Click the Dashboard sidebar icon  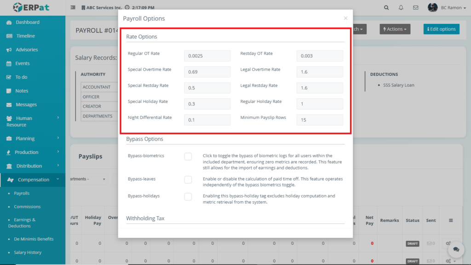pyautogui.click(x=9, y=22)
